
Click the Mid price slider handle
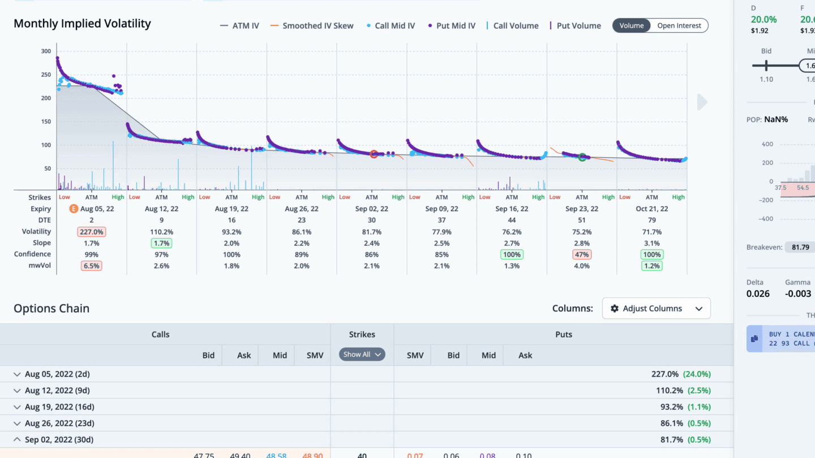click(x=808, y=66)
